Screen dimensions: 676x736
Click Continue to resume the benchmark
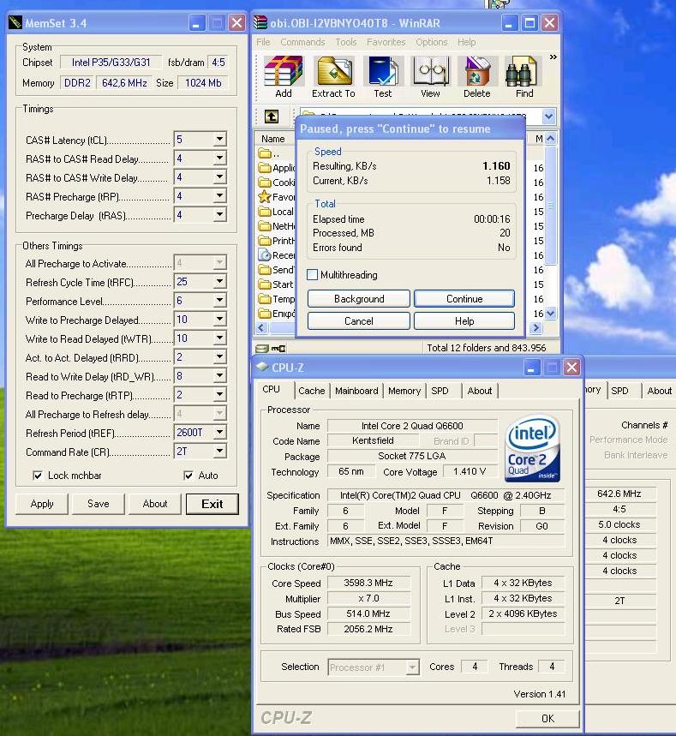[x=464, y=298]
